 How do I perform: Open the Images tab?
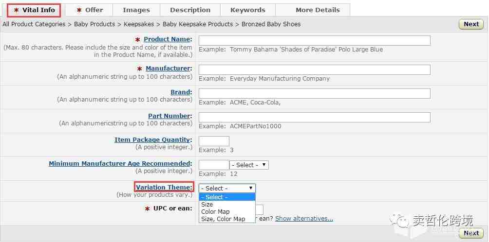click(x=136, y=10)
